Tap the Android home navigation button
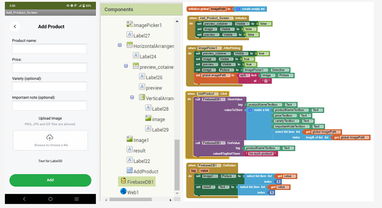382x208 pixels. tap(50, 199)
